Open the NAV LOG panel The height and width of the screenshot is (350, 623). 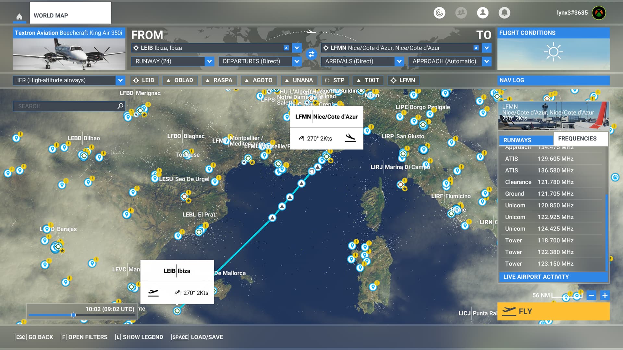point(553,80)
